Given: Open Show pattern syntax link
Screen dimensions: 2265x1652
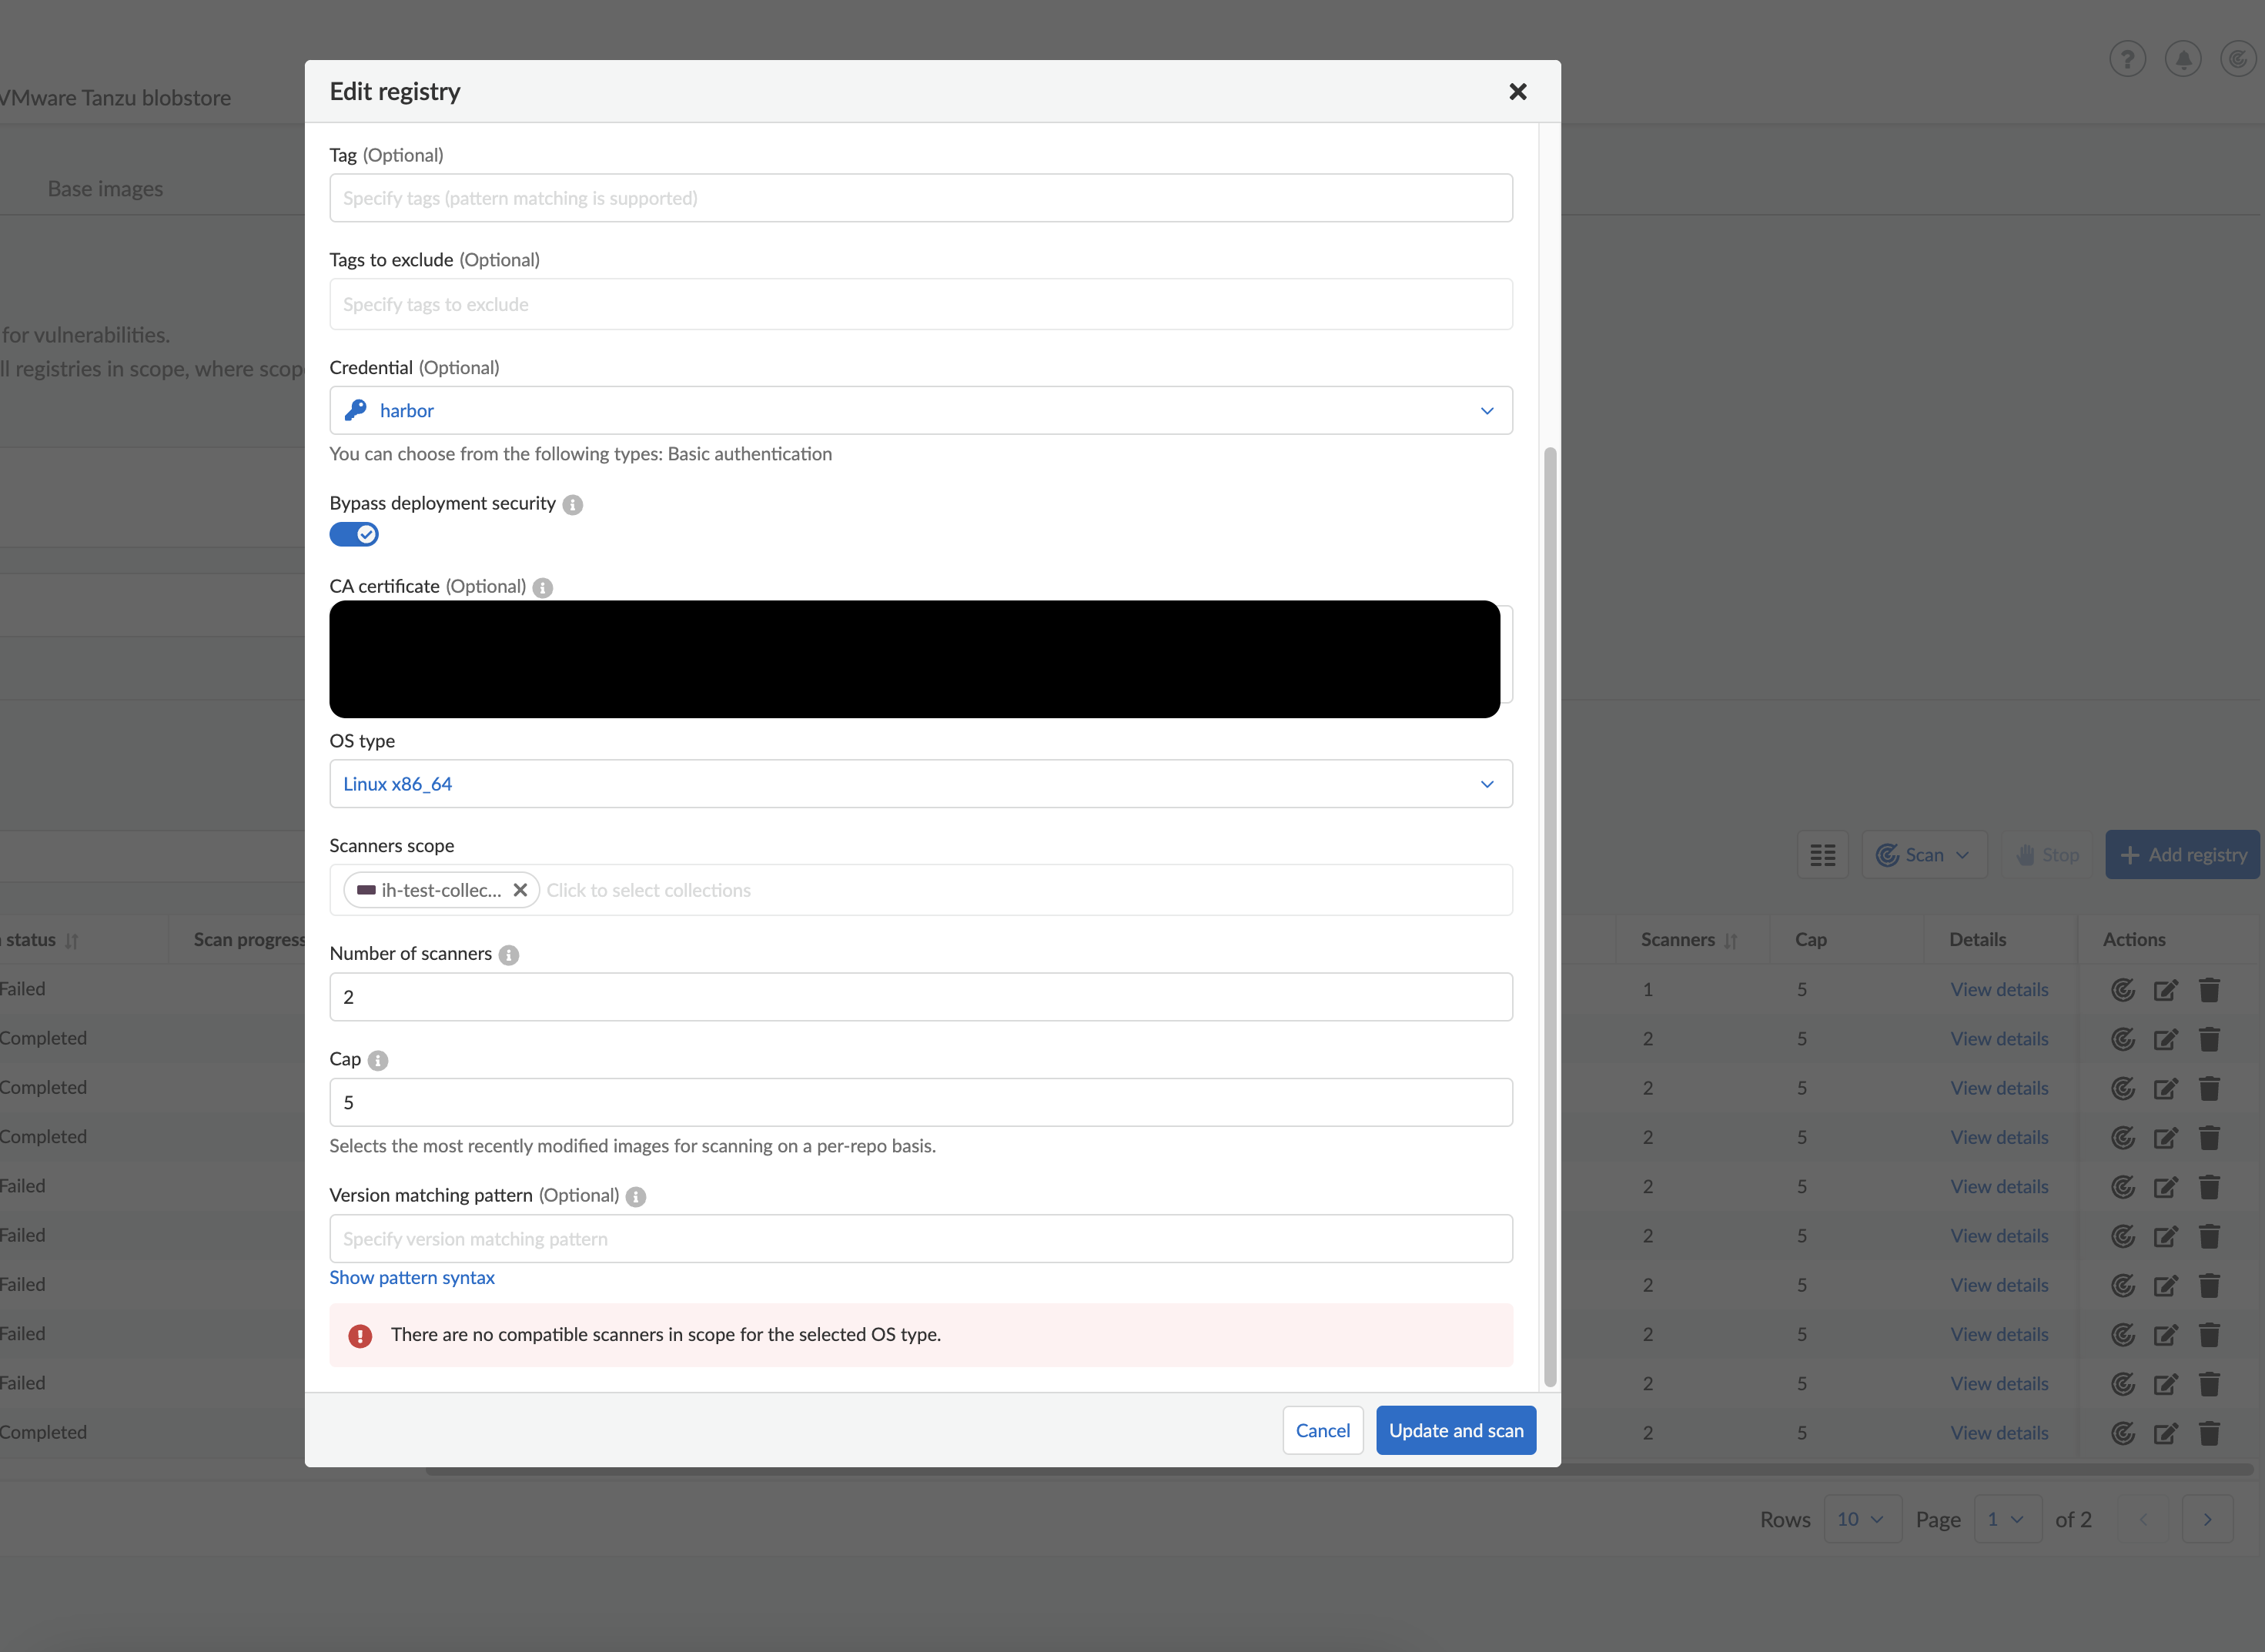Looking at the screenshot, I should point(412,1278).
